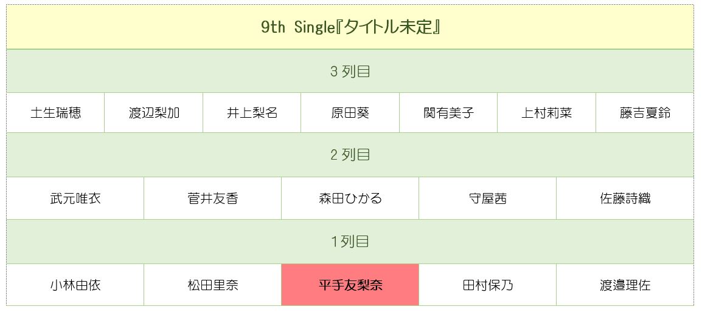Click the 土生瑞穂 cell
The height and width of the screenshot is (312, 702).
pyautogui.click(x=55, y=113)
